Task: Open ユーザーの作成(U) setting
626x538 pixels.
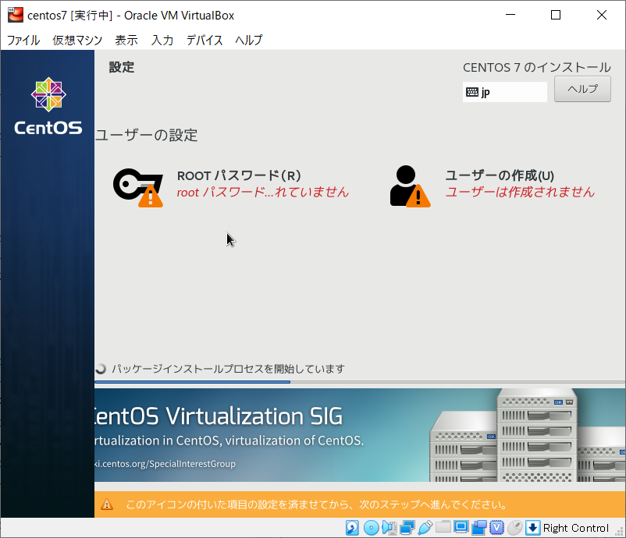Action: click(x=493, y=186)
